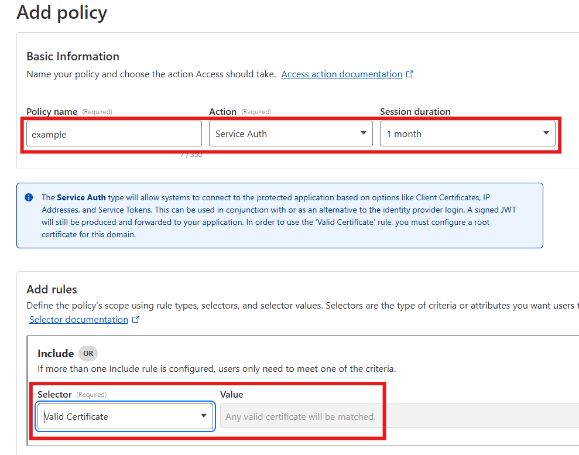This screenshot has height=455, width=579.
Task: Click the 7/350 character counter below Policy name
Action: (x=191, y=155)
